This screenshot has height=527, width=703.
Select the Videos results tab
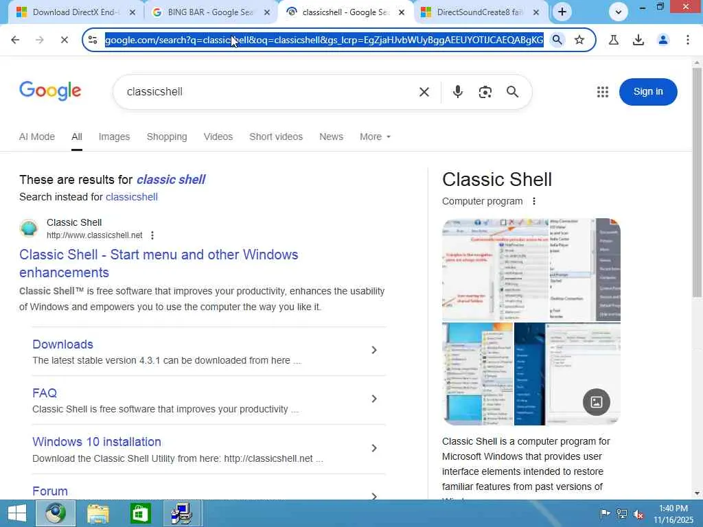[x=218, y=137]
